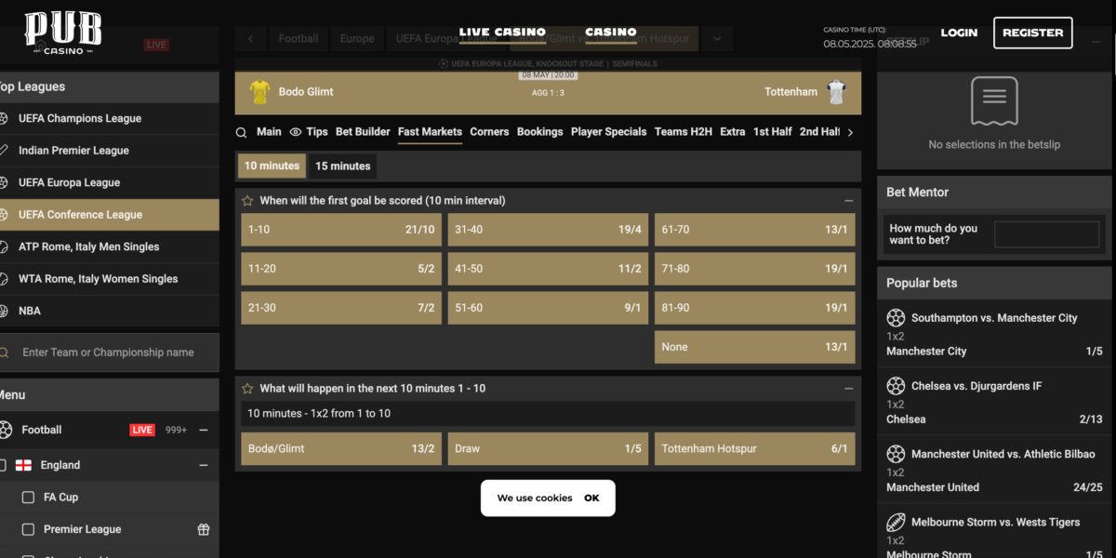
Task: Bet on first goal in 1-10 at 21/10
Action: pyautogui.click(x=341, y=230)
